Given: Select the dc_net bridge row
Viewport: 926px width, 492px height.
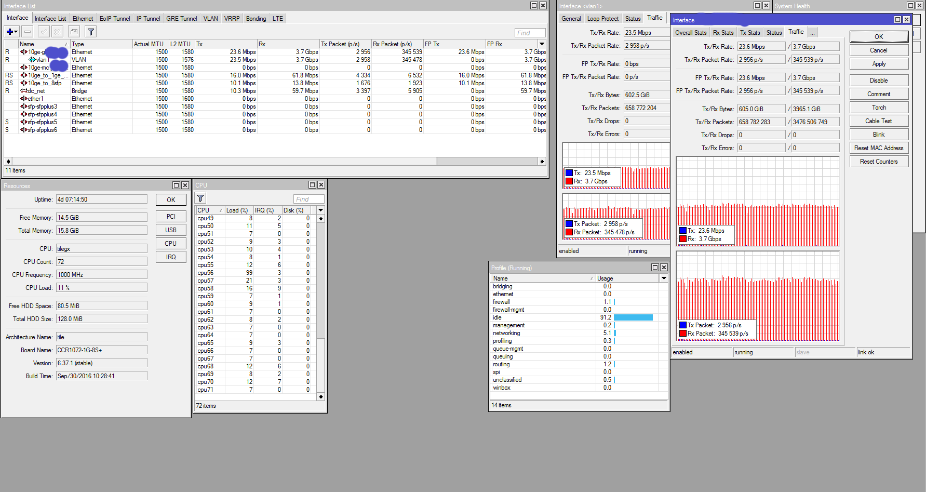Looking at the screenshot, I should tap(36, 91).
